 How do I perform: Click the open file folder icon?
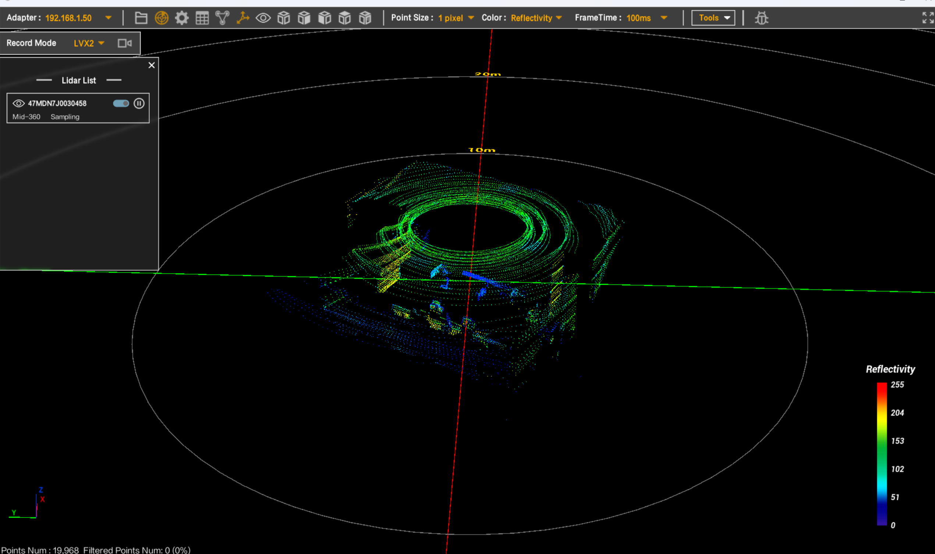141,18
